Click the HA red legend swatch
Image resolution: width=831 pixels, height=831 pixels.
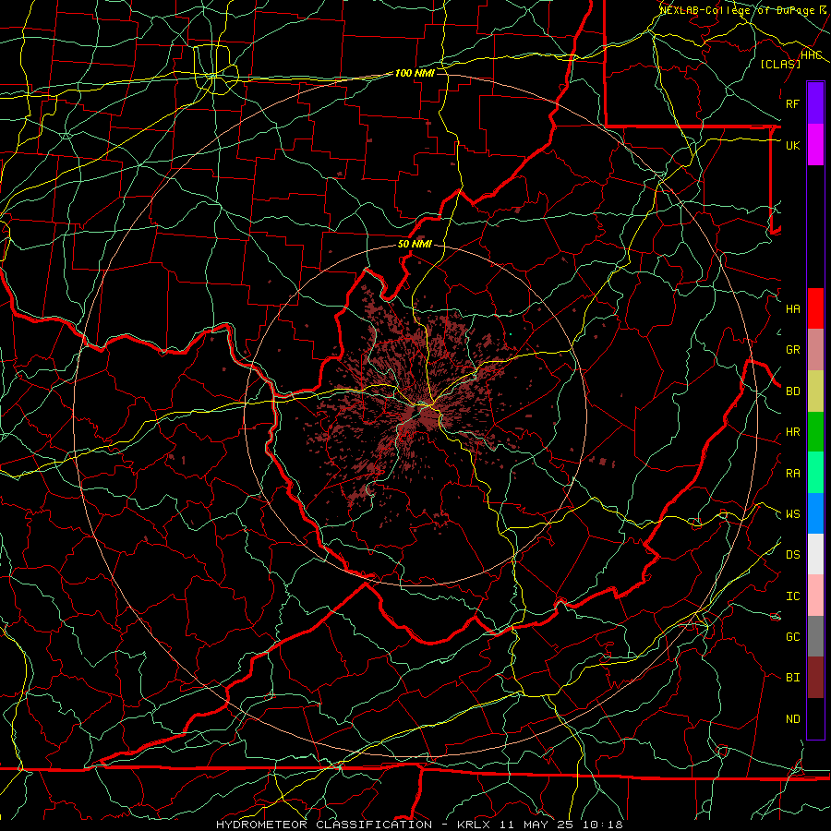coord(815,308)
